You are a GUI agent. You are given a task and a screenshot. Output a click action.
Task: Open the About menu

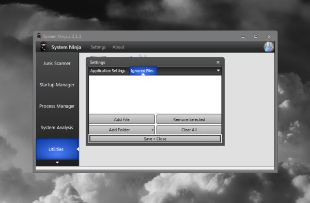(x=118, y=47)
